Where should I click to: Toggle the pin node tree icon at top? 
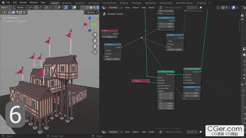[200, 8]
